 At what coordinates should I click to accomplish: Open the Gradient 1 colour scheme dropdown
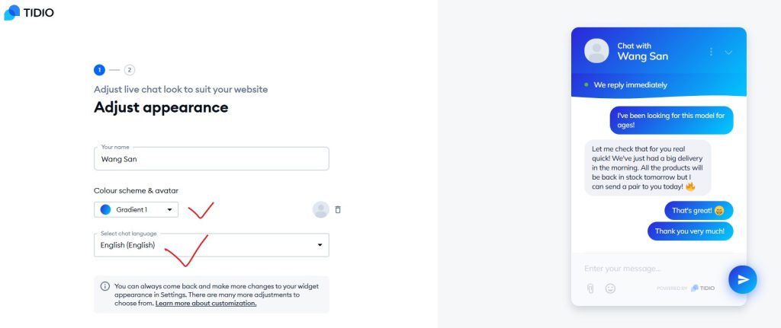pyautogui.click(x=136, y=209)
